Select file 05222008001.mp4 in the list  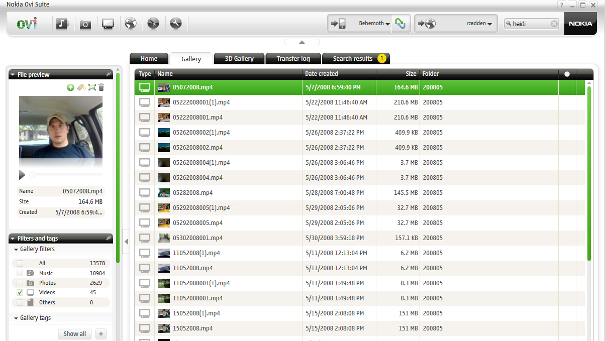coord(360,118)
